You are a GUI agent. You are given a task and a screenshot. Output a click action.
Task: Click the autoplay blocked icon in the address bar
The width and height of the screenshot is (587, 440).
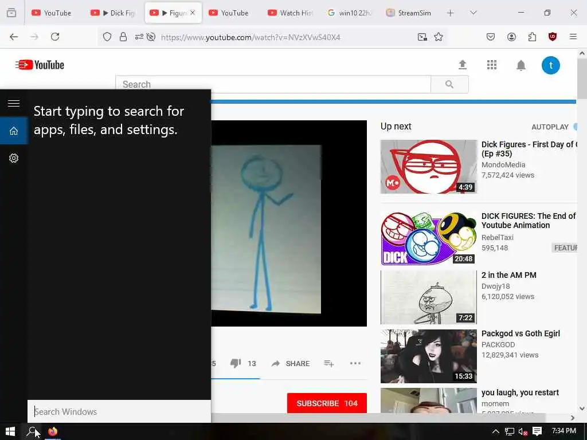click(x=151, y=37)
